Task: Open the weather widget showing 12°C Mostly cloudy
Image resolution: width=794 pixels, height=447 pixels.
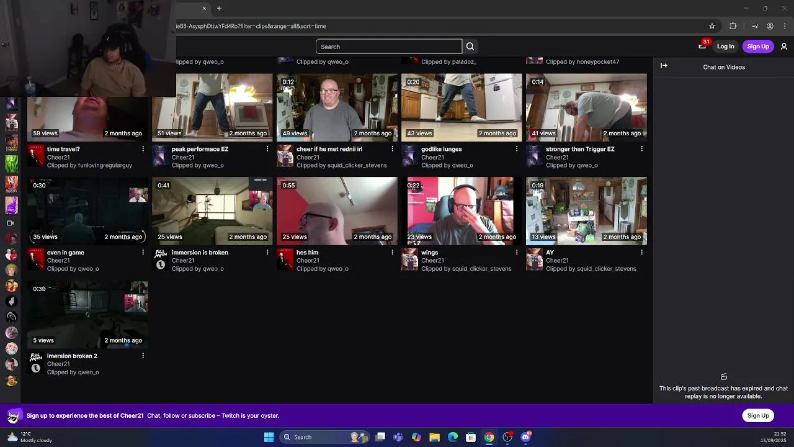Action: pos(29,437)
